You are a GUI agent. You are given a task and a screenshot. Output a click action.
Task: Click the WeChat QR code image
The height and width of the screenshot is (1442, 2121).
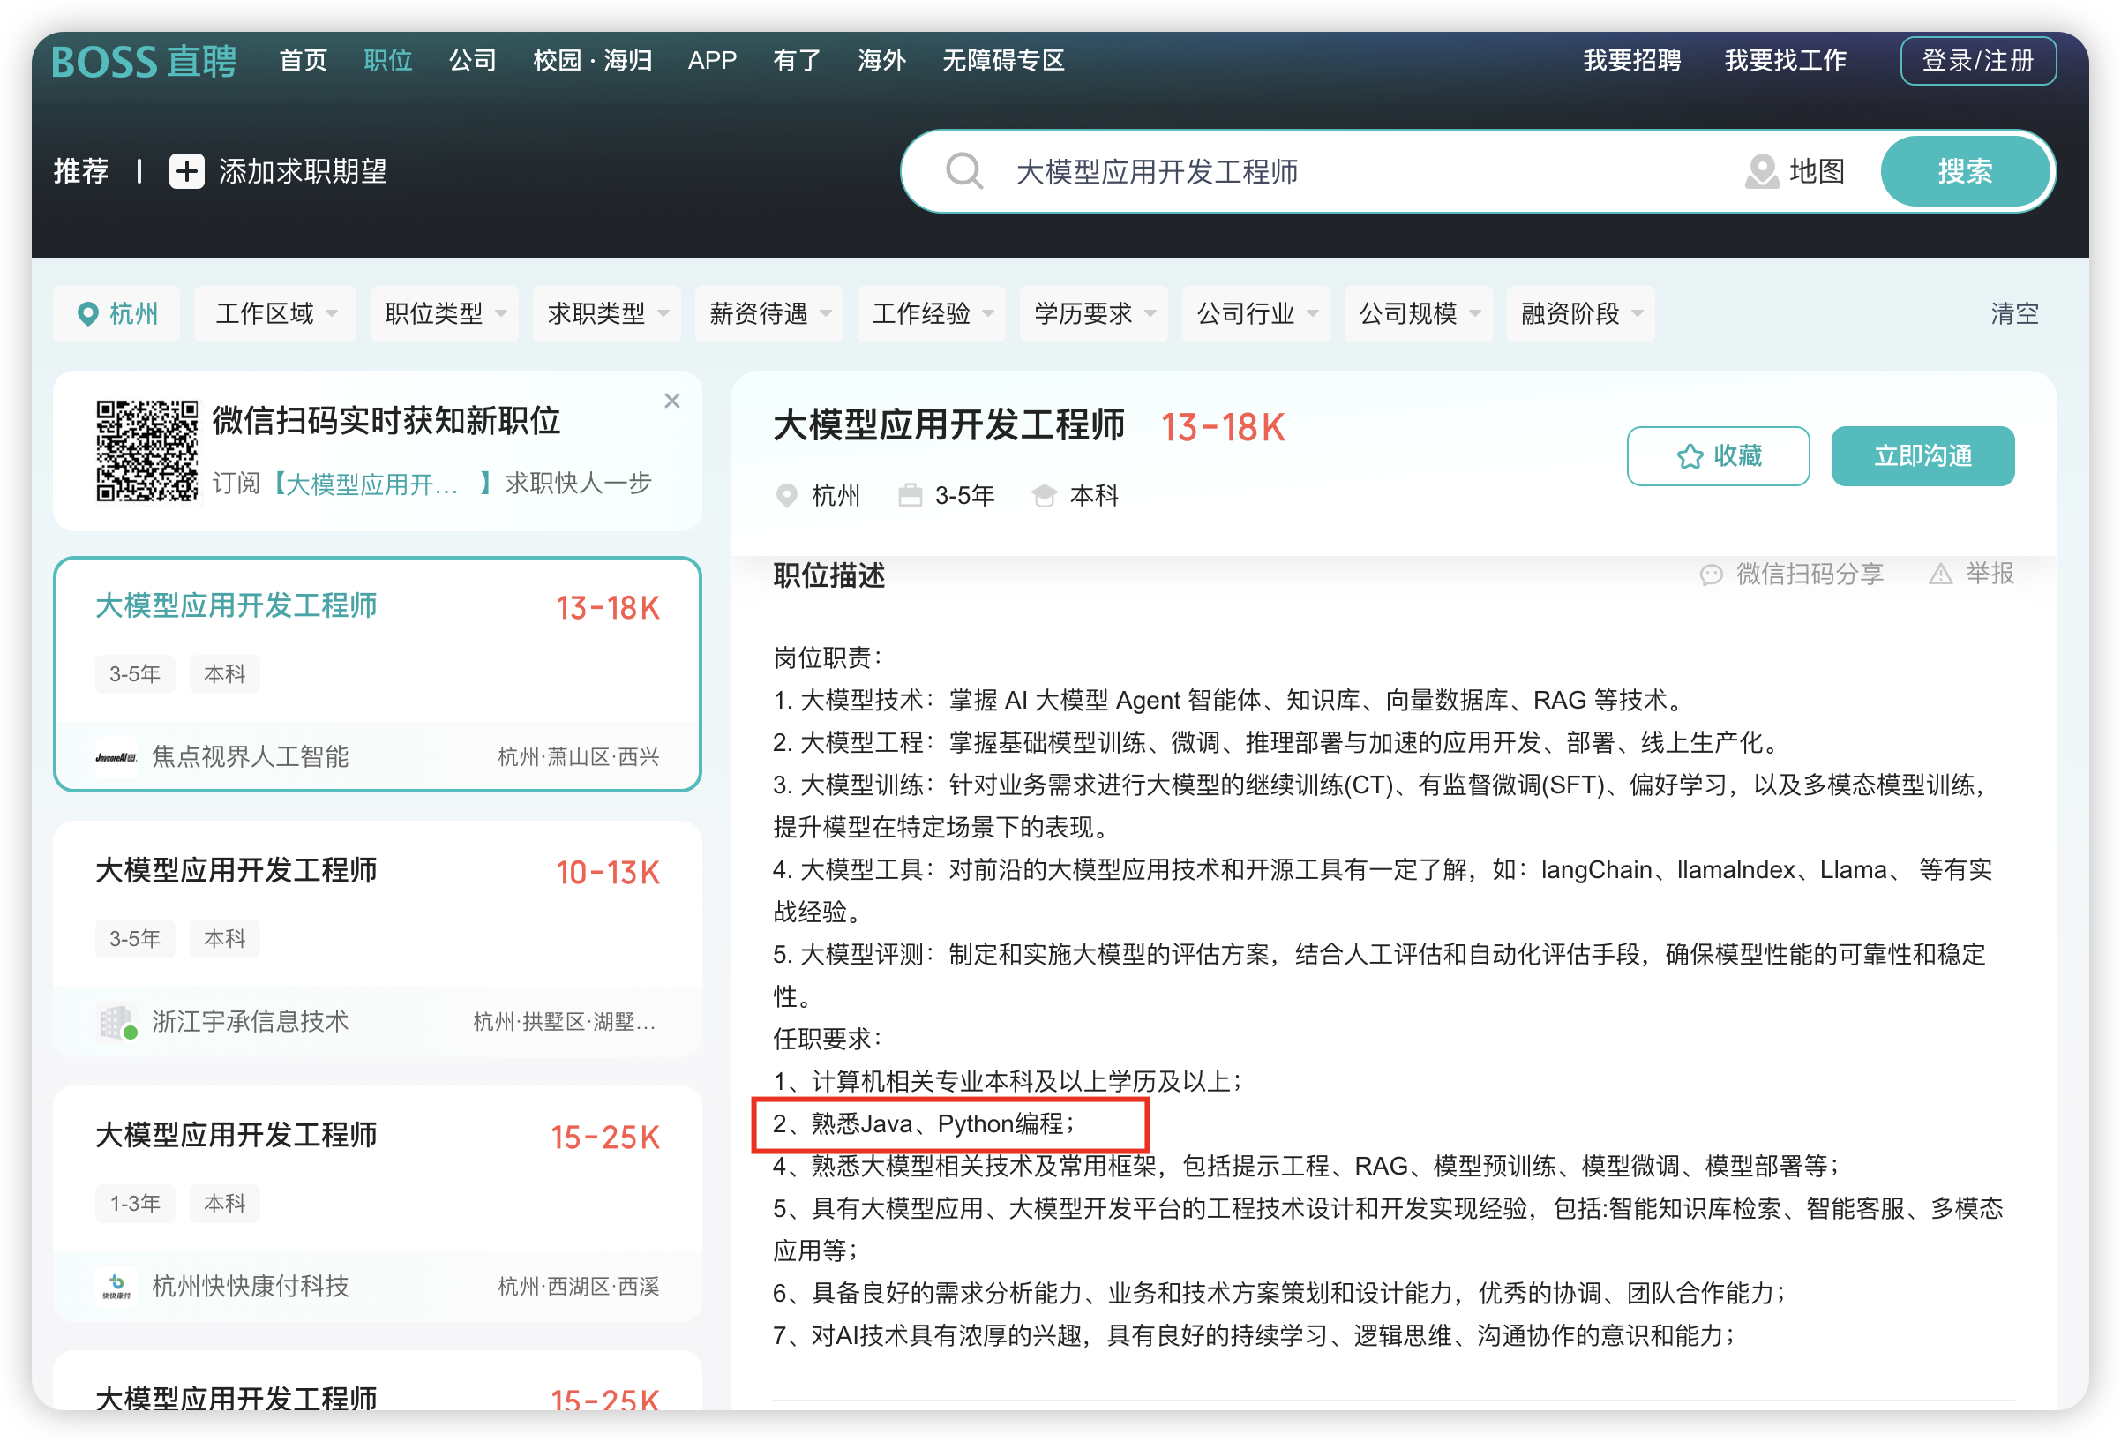pos(147,450)
